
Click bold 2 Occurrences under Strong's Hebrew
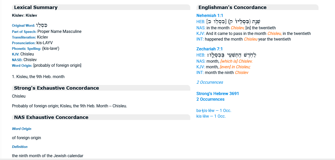[210, 99]
